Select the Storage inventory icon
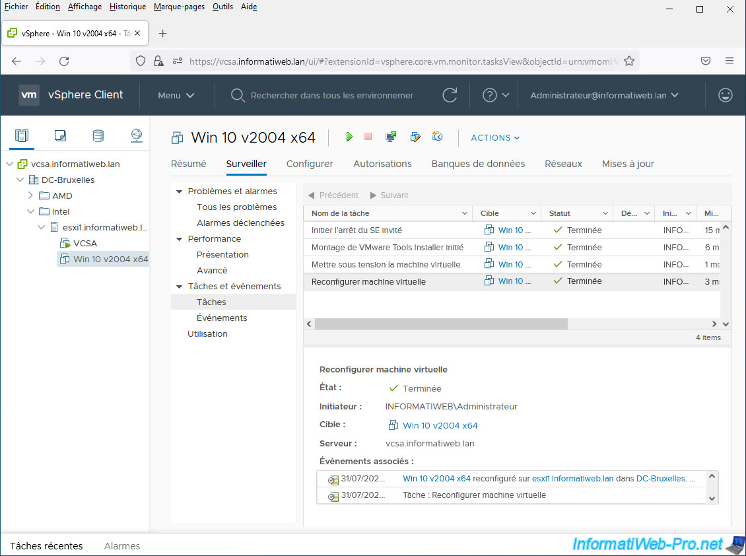Viewport: 746px width, 556px height. click(x=98, y=135)
